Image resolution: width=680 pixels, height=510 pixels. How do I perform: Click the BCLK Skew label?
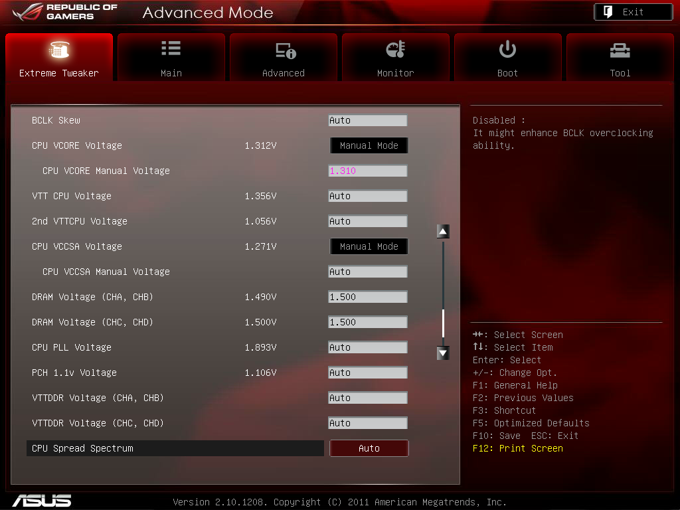click(x=56, y=121)
